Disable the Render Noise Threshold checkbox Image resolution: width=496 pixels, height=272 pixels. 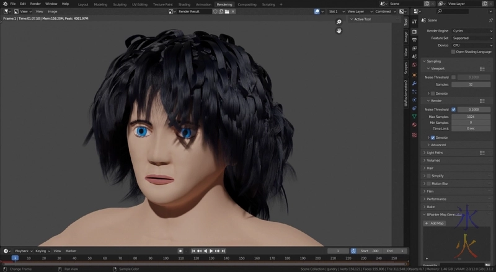[454, 110]
